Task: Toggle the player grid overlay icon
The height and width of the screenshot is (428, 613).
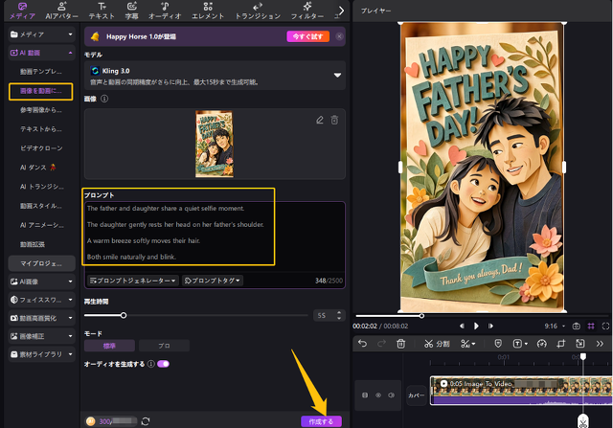Action: 591,326
